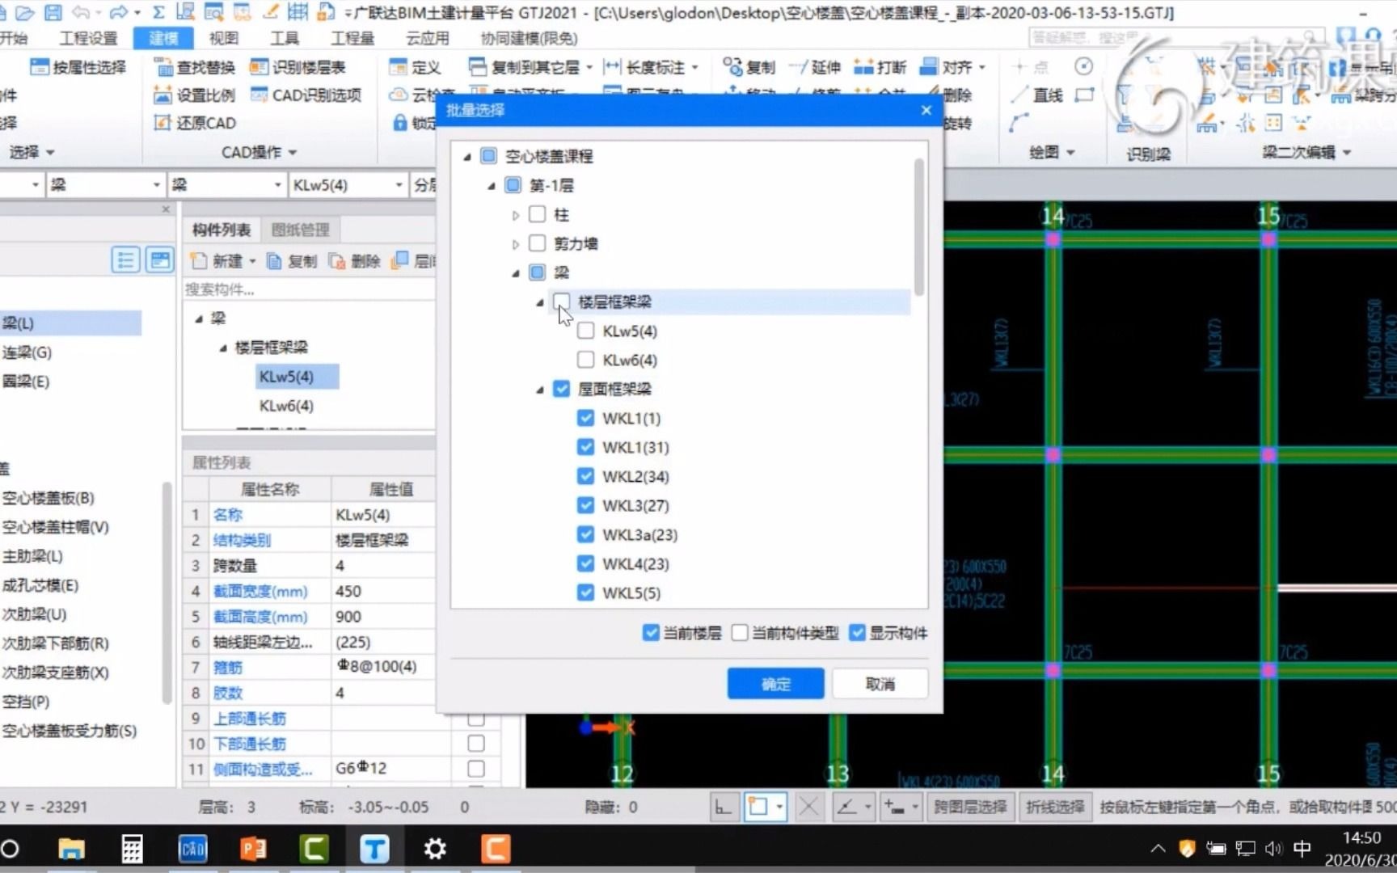The image size is (1397, 873).
Task: Expand the 梁二次编辑 ribbon group
Action: tap(1348, 152)
